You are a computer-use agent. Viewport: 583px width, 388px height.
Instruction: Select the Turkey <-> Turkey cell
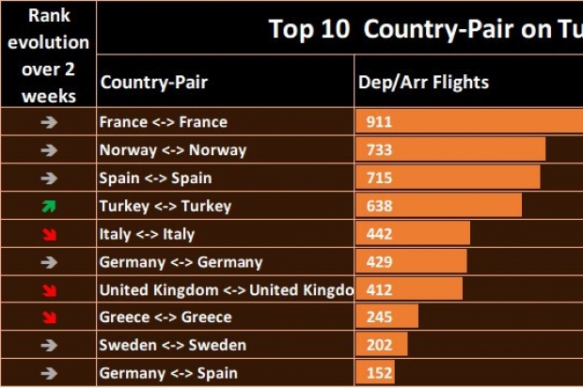point(165,206)
